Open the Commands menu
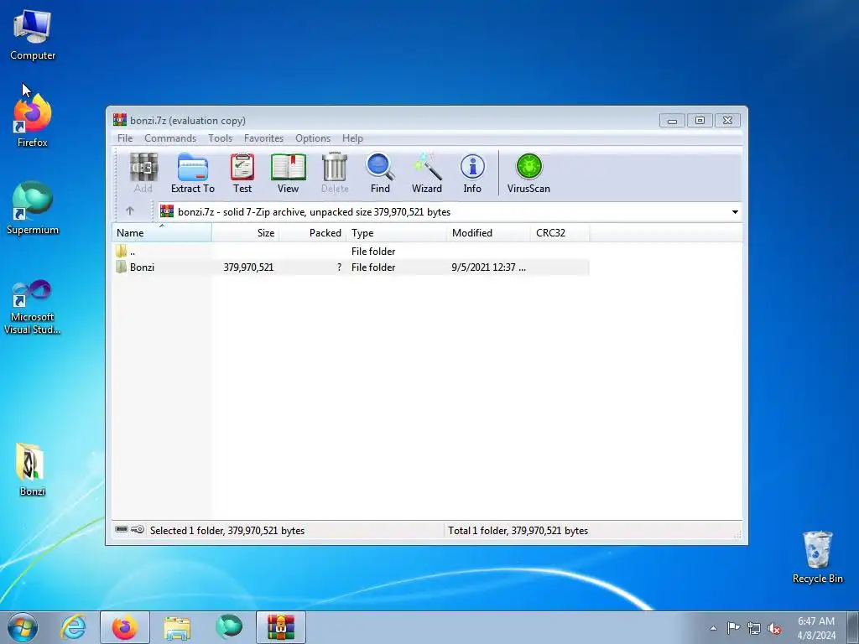 170,138
